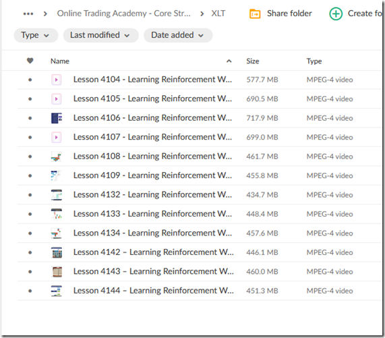
Task: Click the 455.8 MB size value
Action: pos(262,175)
